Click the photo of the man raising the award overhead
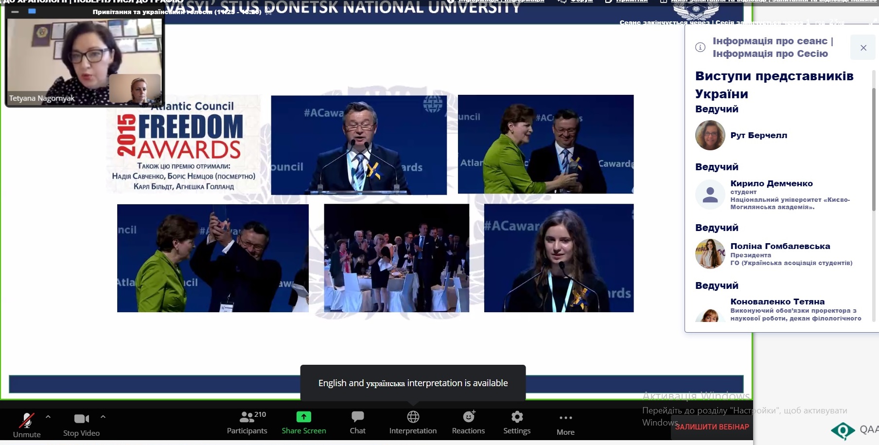This screenshot has width=879, height=445. pyautogui.click(x=213, y=258)
